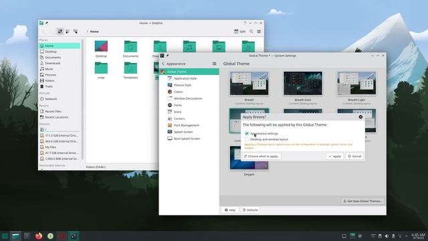The height and width of the screenshot is (241, 428).
Task: Open Application Style settings
Action: (x=189, y=78)
